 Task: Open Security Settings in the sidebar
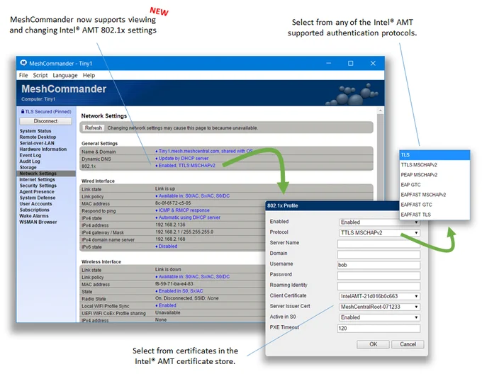tap(38, 186)
